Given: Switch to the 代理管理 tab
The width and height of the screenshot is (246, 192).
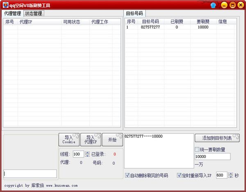Looking at the screenshot, I should [13, 14].
